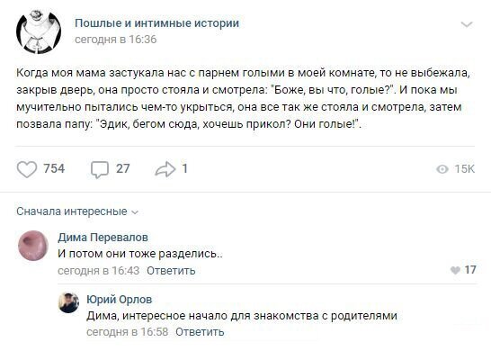Open the community avatar image
This screenshot has width=491, height=351.
39,31
